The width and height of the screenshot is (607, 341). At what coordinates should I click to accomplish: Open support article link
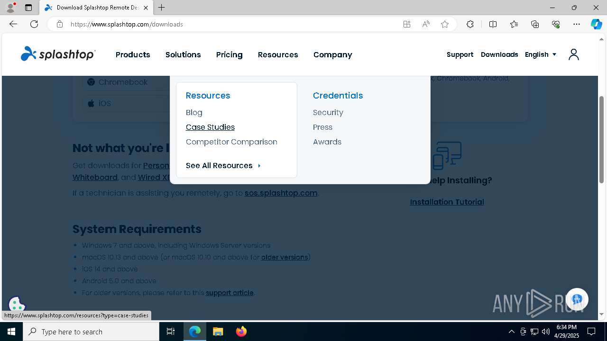click(x=230, y=293)
